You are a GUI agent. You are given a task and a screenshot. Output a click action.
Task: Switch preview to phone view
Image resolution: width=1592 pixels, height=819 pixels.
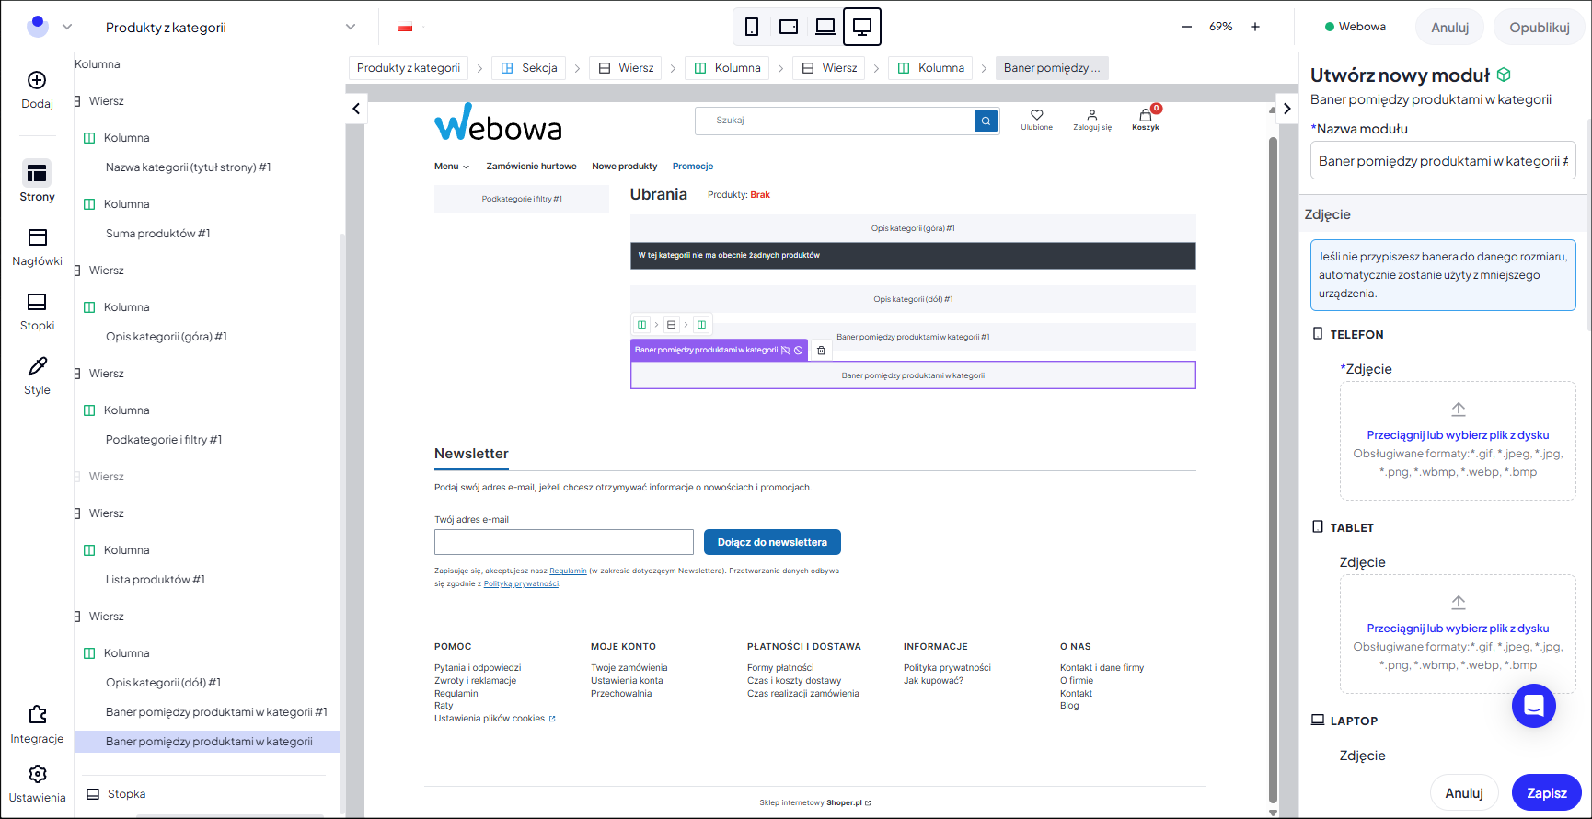tap(752, 27)
